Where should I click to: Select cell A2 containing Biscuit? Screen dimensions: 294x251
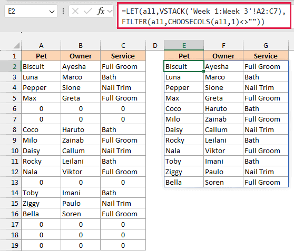(x=41, y=66)
